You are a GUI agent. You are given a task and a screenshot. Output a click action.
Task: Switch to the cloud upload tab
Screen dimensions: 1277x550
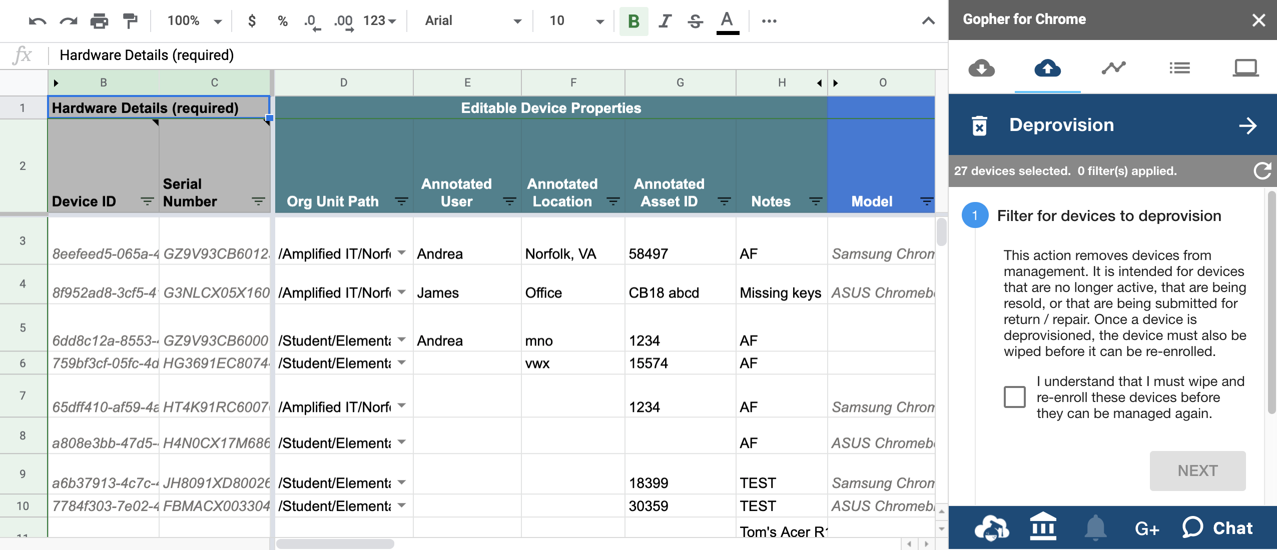tap(1047, 68)
